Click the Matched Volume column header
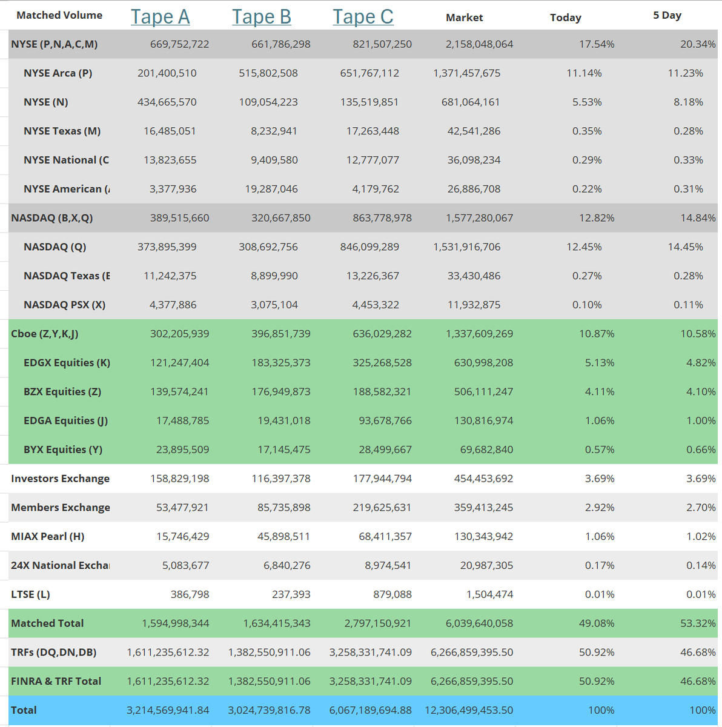The image size is (722, 727). tap(59, 15)
